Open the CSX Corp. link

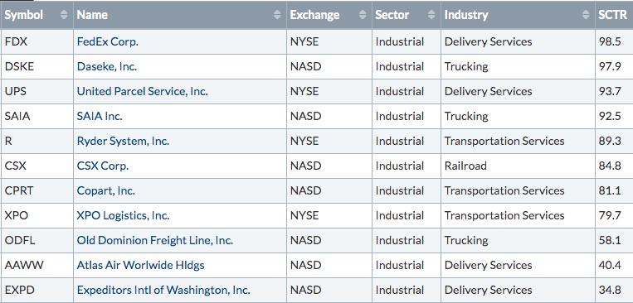(x=103, y=166)
